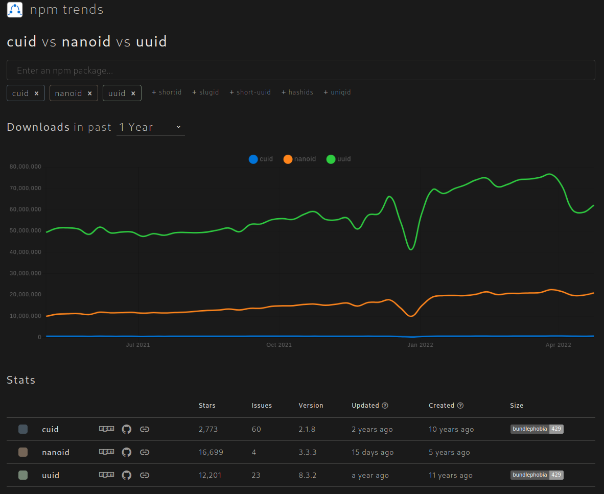Add suggested package hashids
This screenshot has width=604, height=494.
tap(297, 92)
